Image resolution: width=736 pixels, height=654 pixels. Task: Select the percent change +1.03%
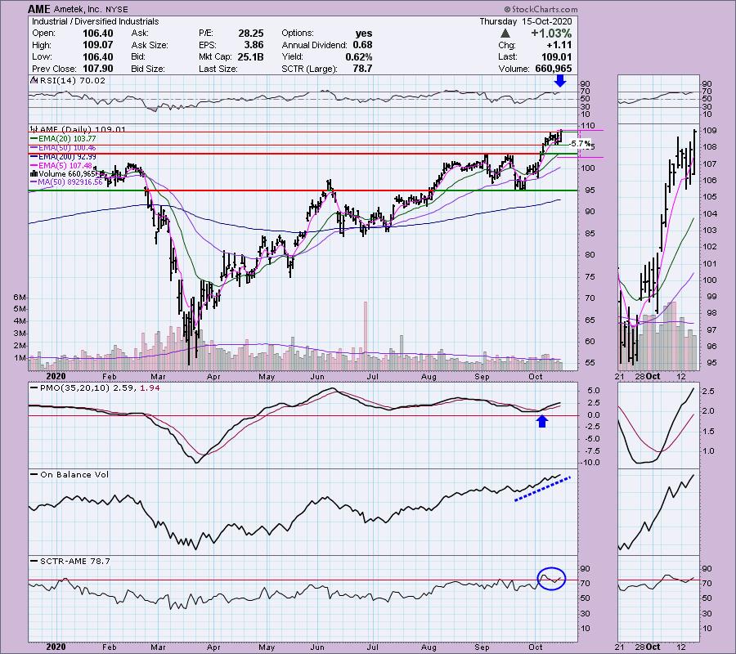click(x=551, y=34)
